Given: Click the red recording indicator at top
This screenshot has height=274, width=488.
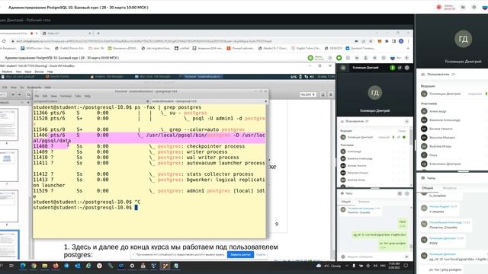Looking at the screenshot, I should 439,7.
